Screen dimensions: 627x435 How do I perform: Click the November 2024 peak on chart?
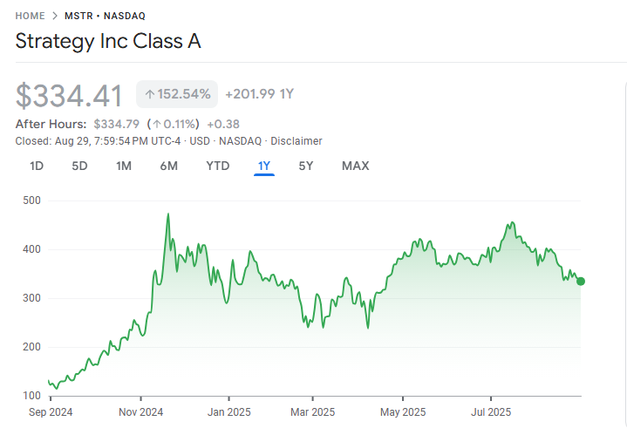167,214
